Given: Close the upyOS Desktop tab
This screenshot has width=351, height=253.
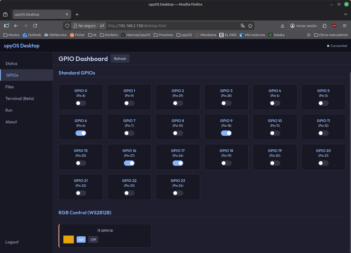Looking at the screenshot, I should pyautogui.click(x=67, y=14).
